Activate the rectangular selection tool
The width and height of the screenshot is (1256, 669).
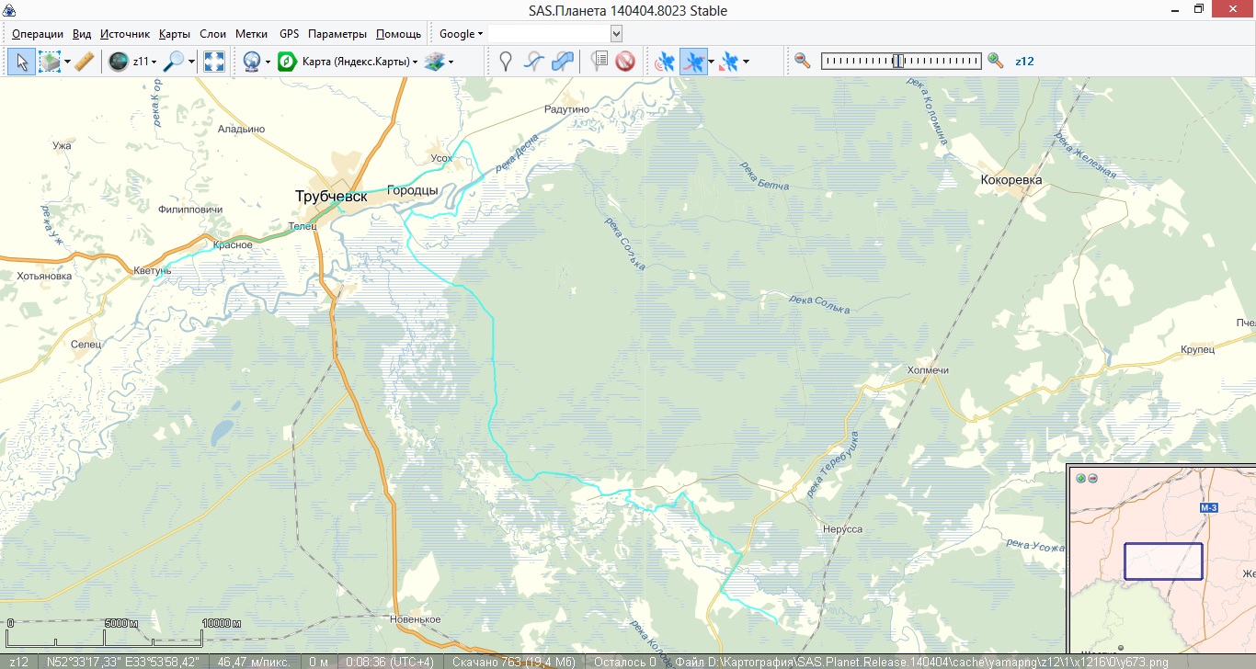50,62
